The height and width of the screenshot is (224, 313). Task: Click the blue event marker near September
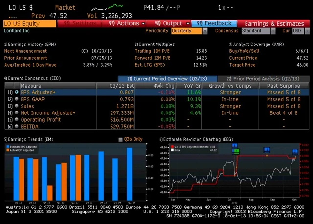coord(268,150)
